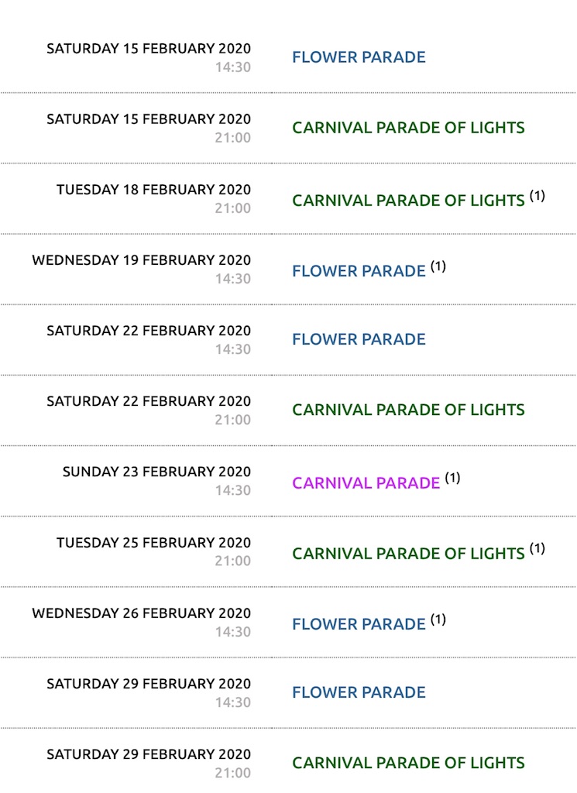Viewport: 577px width, 793px height.
Task: Open Carnival Parade of Lights on 25 February
Action: click(x=408, y=553)
